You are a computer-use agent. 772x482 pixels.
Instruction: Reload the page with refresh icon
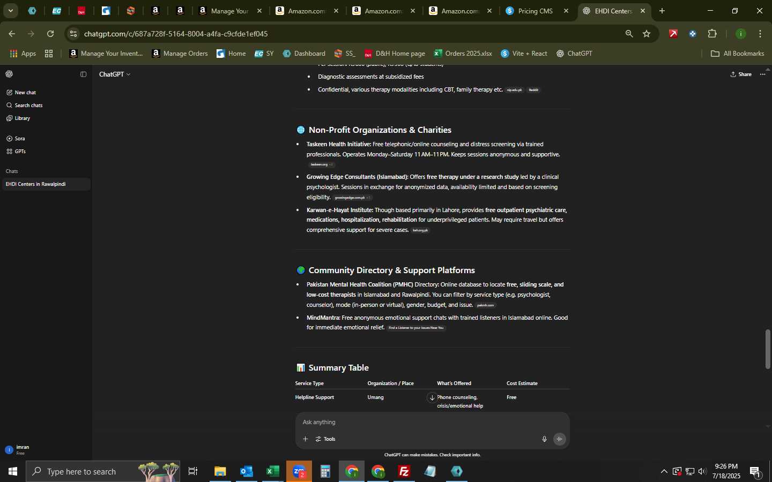click(50, 34)
